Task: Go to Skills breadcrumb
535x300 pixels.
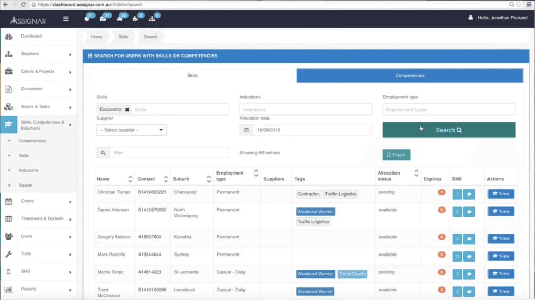Action: (123, 37)
